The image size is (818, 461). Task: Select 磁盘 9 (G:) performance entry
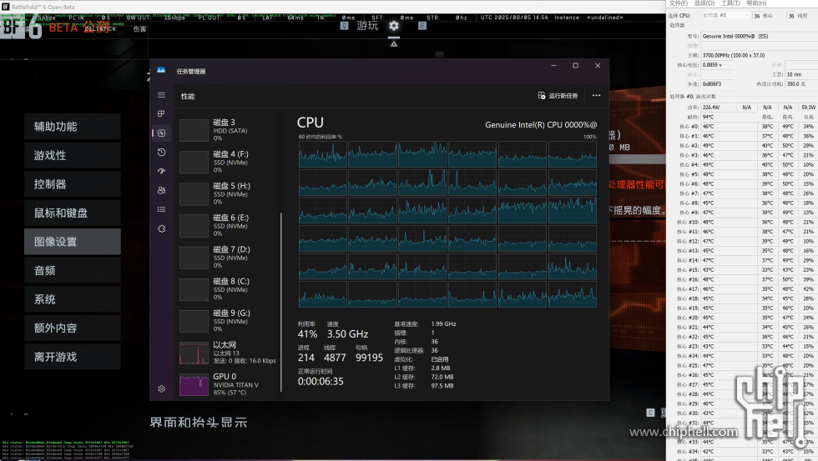[x=228, y=321]
